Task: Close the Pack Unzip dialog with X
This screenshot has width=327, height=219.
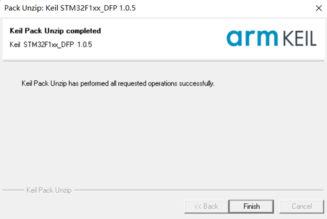Action: 319,8
